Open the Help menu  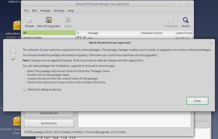tap(70, 10)
